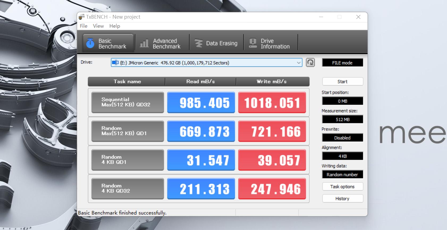Click the TxBENCH app icon in title bar
Screen dimensions: 447x230
(82, 17)
